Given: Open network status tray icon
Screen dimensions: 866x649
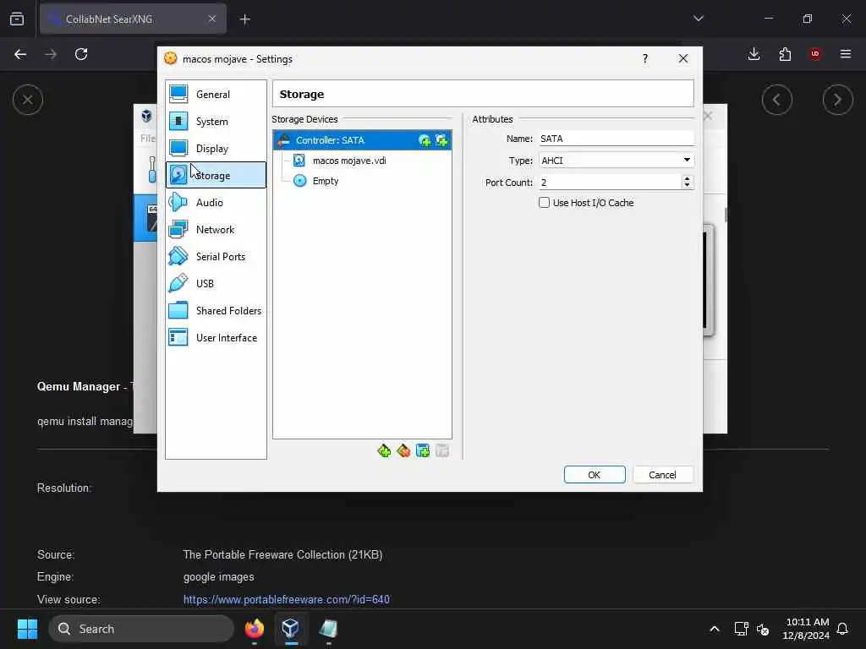Looking at the screenshot, I should click(741, 629).
